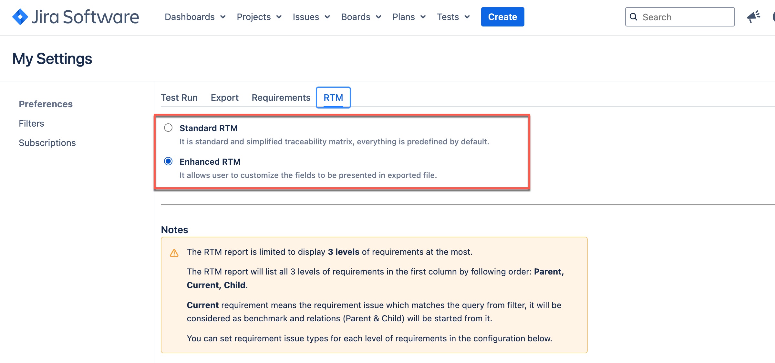Image resolution: width=775 pixels, height=363 pixels.
Task: Click the Jira Software logo
Action: pos(76,17)
